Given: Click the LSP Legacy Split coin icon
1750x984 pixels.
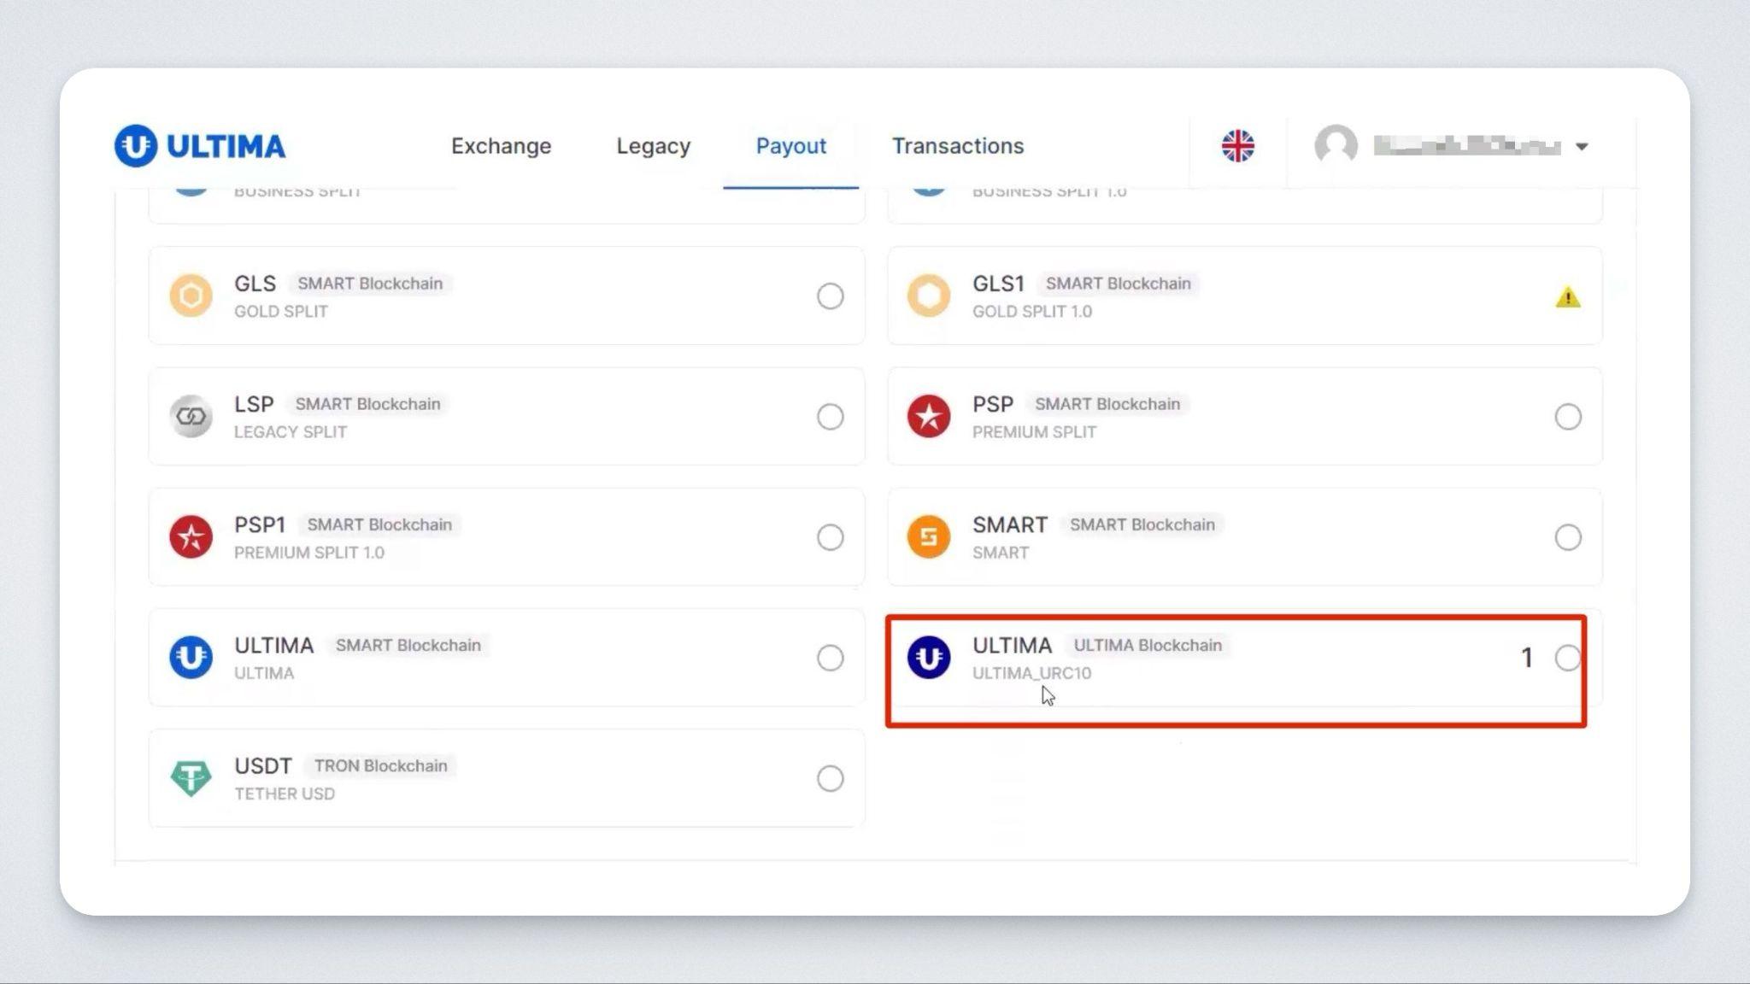Looking at the screenshot, I should click(x=191, y=417).
